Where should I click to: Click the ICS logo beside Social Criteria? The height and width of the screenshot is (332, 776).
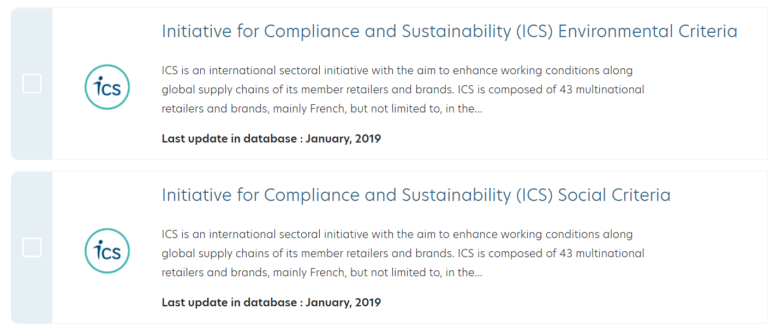pos(107,251)
